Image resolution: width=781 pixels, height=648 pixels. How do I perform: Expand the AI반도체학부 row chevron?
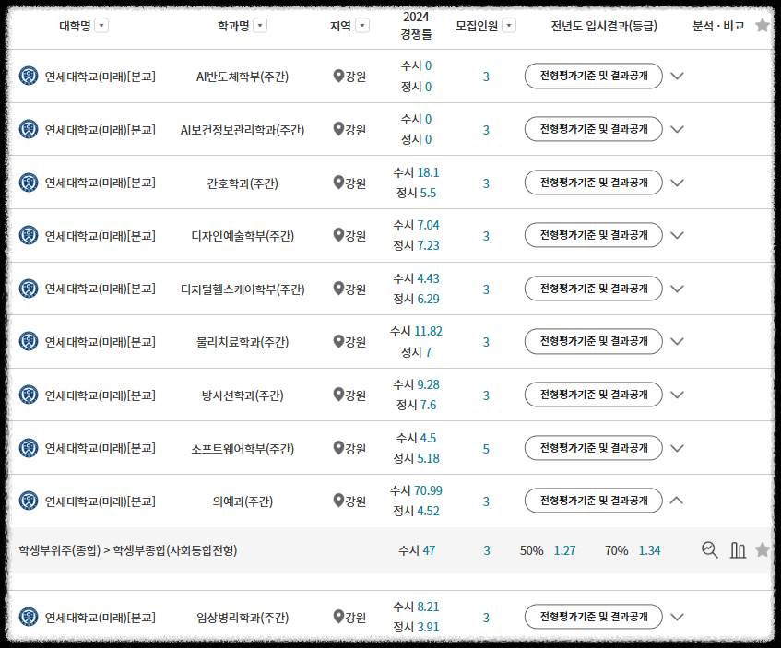(677, 76)
